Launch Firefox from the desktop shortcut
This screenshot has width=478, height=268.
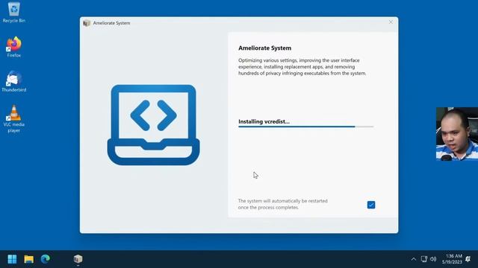[x=14, y=47]
